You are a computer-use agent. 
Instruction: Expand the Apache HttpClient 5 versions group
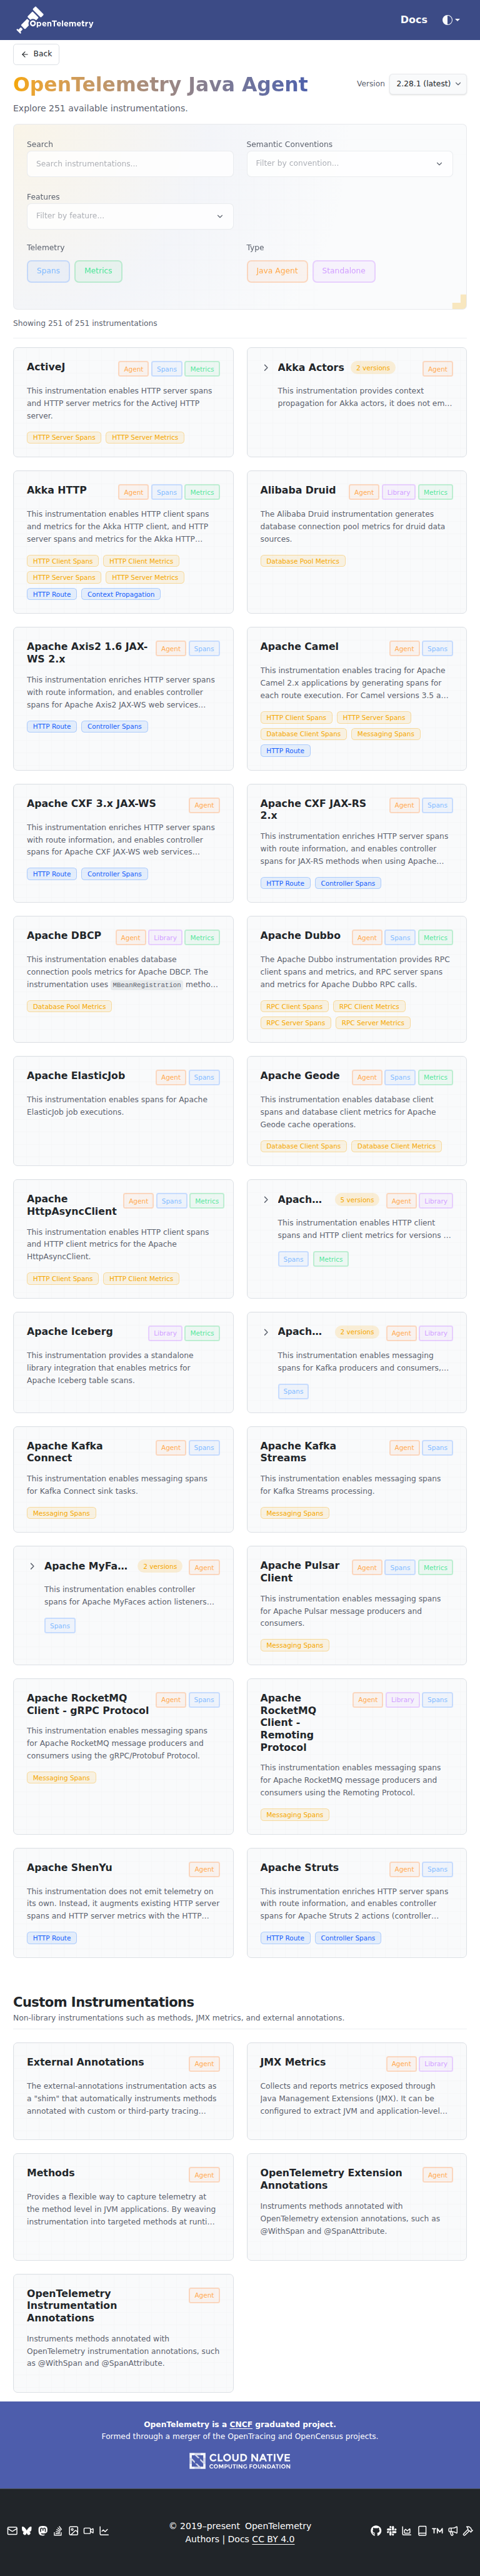tap(265, 1200)
